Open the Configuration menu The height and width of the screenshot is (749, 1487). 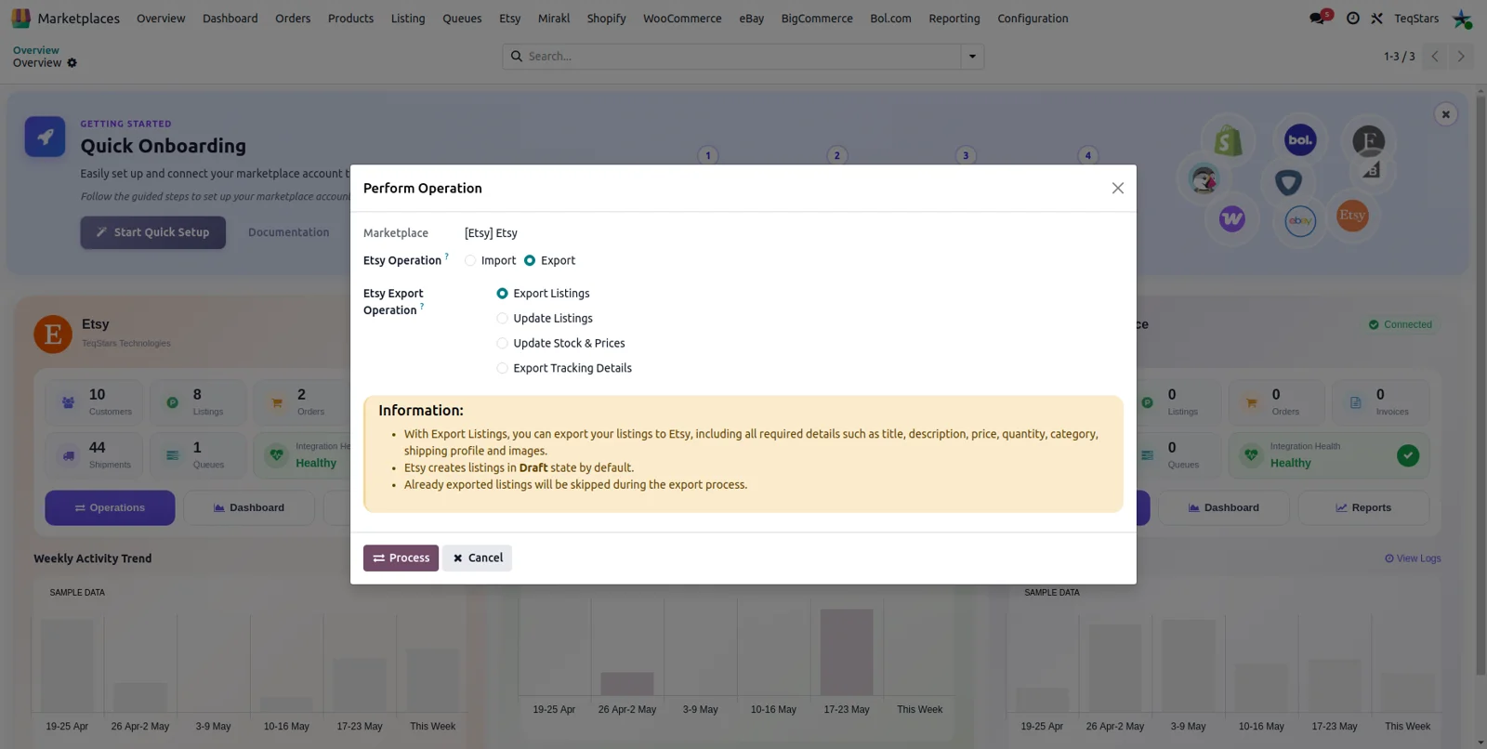point(1033,19)
